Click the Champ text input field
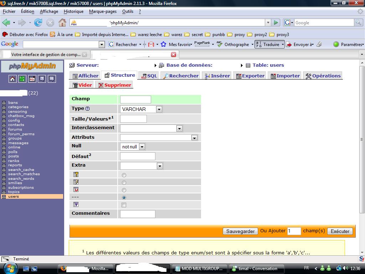Screen dimensions: 365x274 pos(135,100)
